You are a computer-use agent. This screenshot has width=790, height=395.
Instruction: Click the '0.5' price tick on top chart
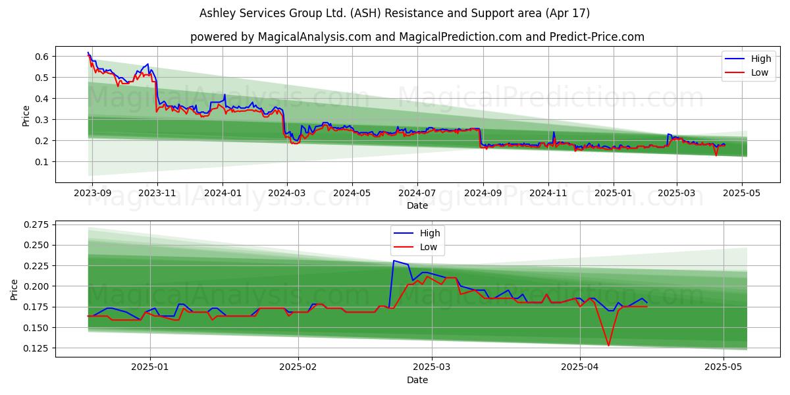tap(42, 78)
